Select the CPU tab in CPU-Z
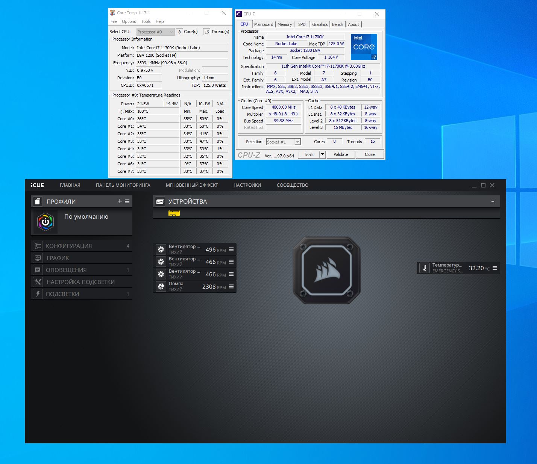 click(x=244, y=24)
